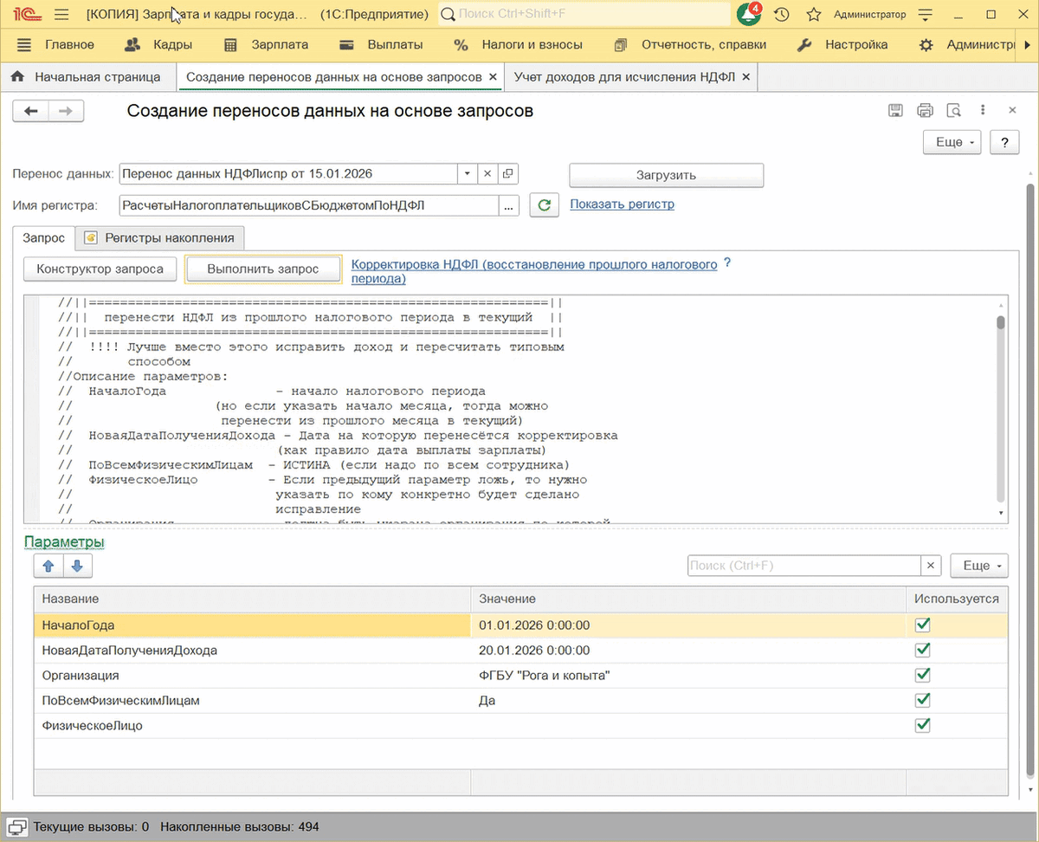This screenshot has height=842, width=1039.
Task: Click the sections list icon before Главное
Action: coord(24,45)
